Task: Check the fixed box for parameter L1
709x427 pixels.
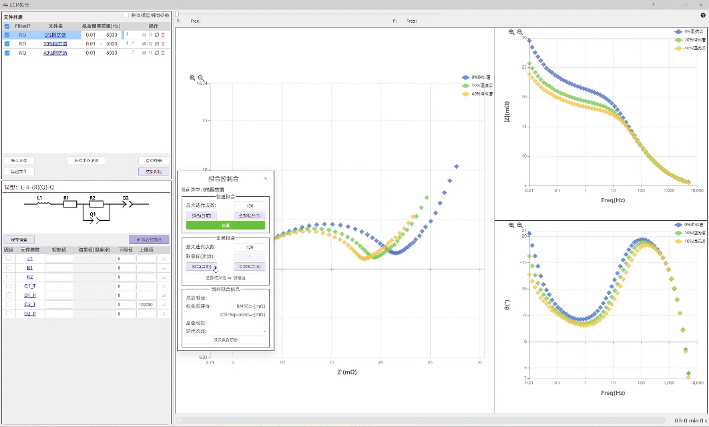Action: 9,258
